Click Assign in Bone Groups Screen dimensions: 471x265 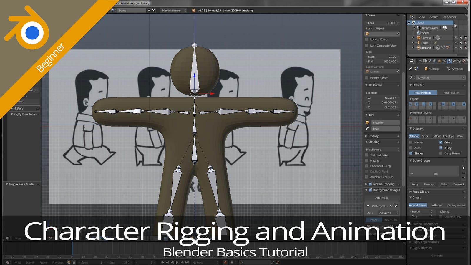(415, 184)
